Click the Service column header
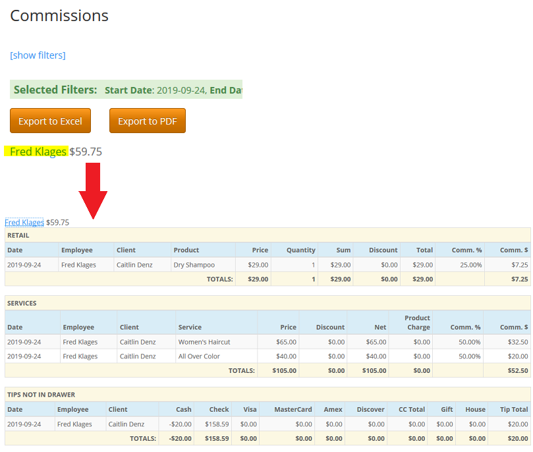533x452 pixels. coord(190,327)
